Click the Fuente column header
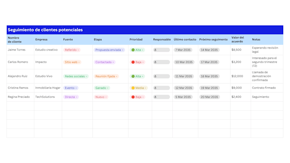Viewport: 290px width, 163px height. click(68, 40)
